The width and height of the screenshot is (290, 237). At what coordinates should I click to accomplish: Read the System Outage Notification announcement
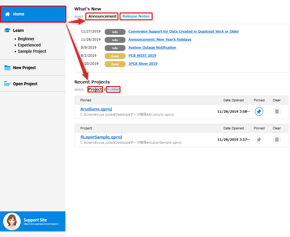tap(152, 47)
